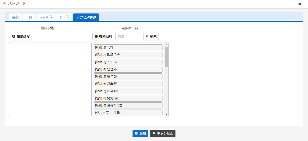This screenshot has height=141, width=308.
Task: Switch to the ソータ tab
Action: pos(64,17)
